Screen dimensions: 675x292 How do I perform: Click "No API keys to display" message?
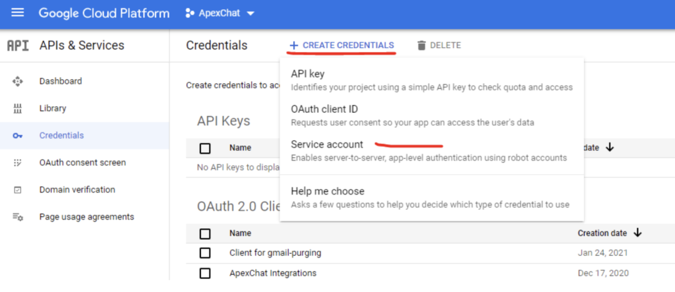point(239,167)
